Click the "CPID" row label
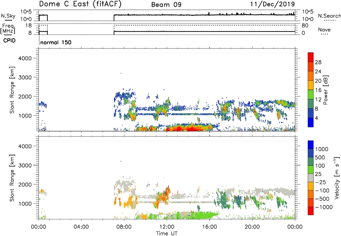The height and width of the screenshot is (236, 341). pyautogui.click(x=9, y=40)
